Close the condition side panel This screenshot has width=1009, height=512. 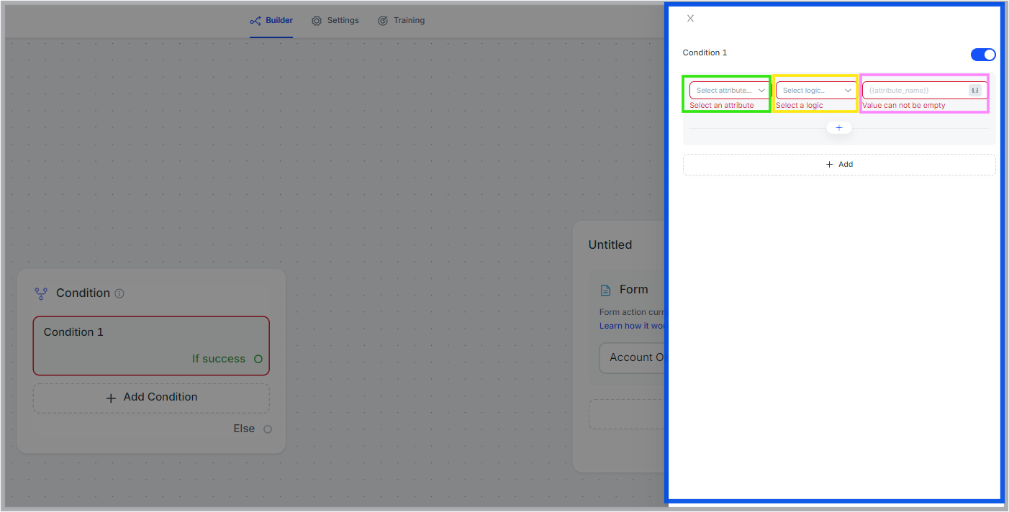[x=690, y=19]
